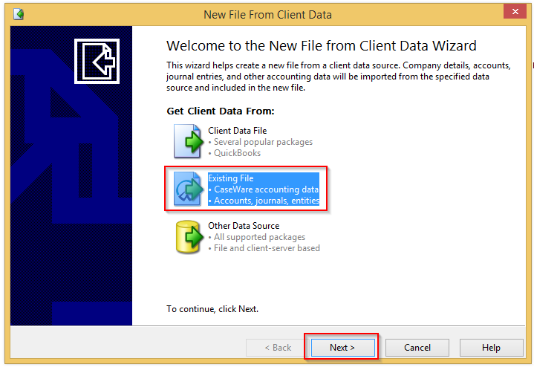The image size is (534, 370).
Task: Choose the Client Data File label
Action: (238, 131)
